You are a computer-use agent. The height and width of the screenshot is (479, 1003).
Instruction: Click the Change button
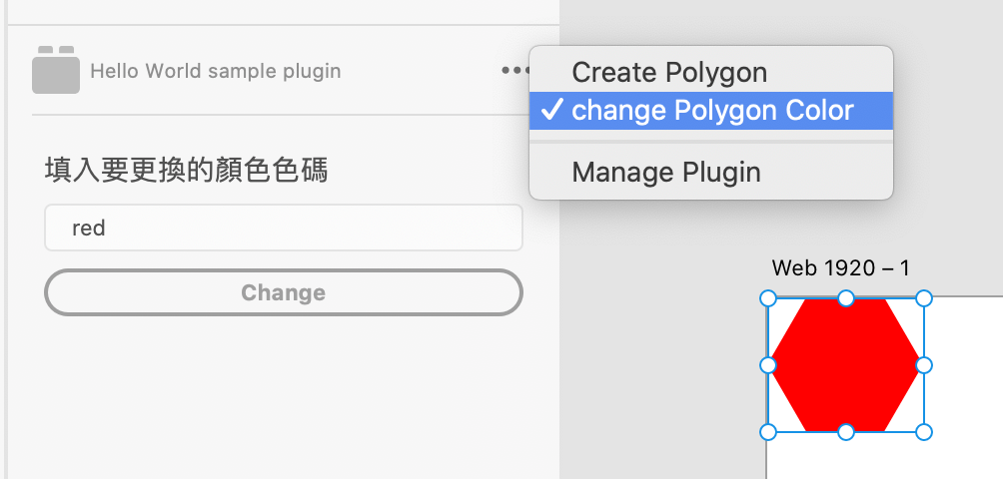pyautogui.click(x=284, y=292)
